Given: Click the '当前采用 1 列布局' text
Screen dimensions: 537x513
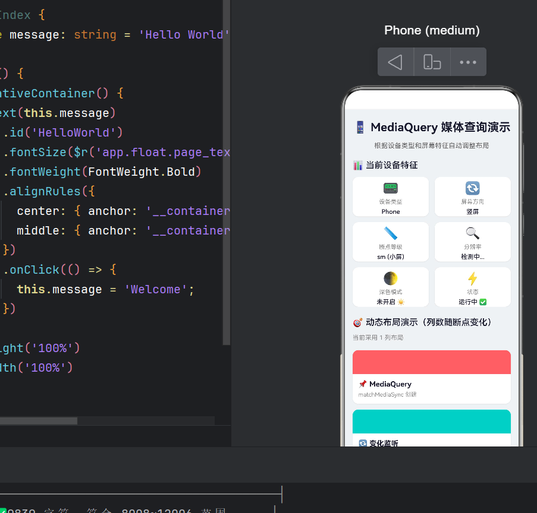Looking at the screenshot, I should point(378,338).
